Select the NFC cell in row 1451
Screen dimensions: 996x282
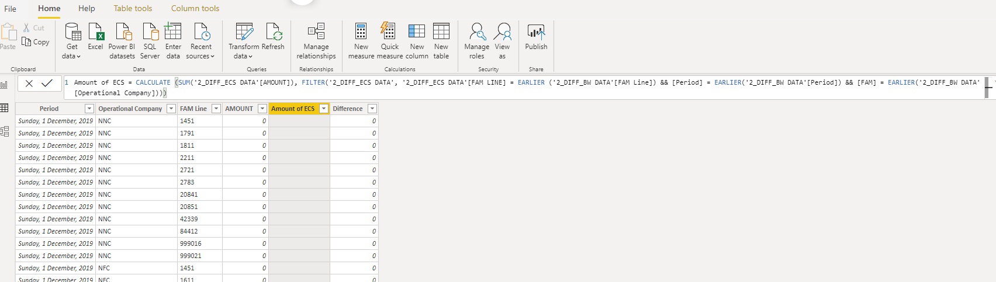coord(137,268)
